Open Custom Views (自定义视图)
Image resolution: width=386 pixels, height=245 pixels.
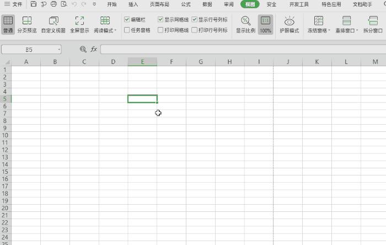[53, 24]
